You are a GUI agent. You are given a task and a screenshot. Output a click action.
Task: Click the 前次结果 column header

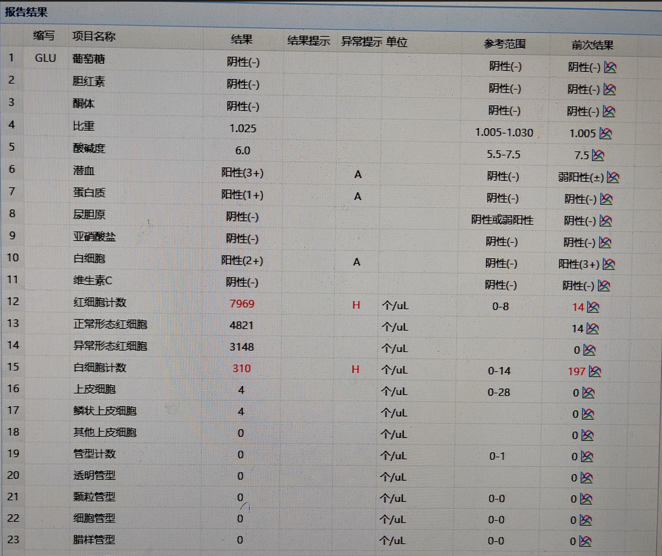click(593, 45)
